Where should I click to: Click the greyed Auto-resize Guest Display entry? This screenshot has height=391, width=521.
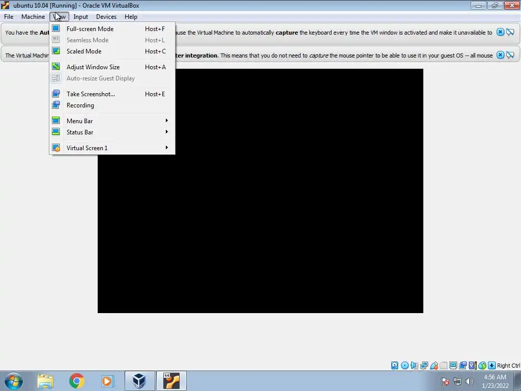112,78
